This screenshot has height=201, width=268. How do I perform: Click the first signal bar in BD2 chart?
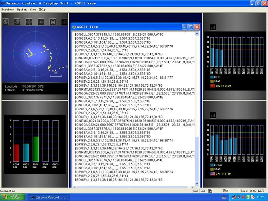212,57
